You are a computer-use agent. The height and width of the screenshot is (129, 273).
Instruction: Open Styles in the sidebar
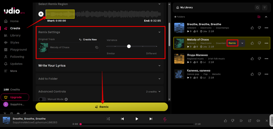(11, 42)
